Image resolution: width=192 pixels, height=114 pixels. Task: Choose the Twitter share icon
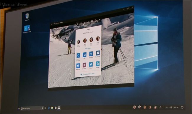[91, 64]
